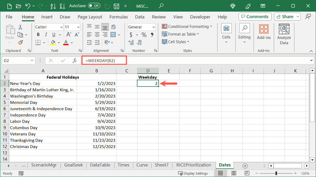
Task: Toggle the AutoSave switch
Action: coord(94,6)
